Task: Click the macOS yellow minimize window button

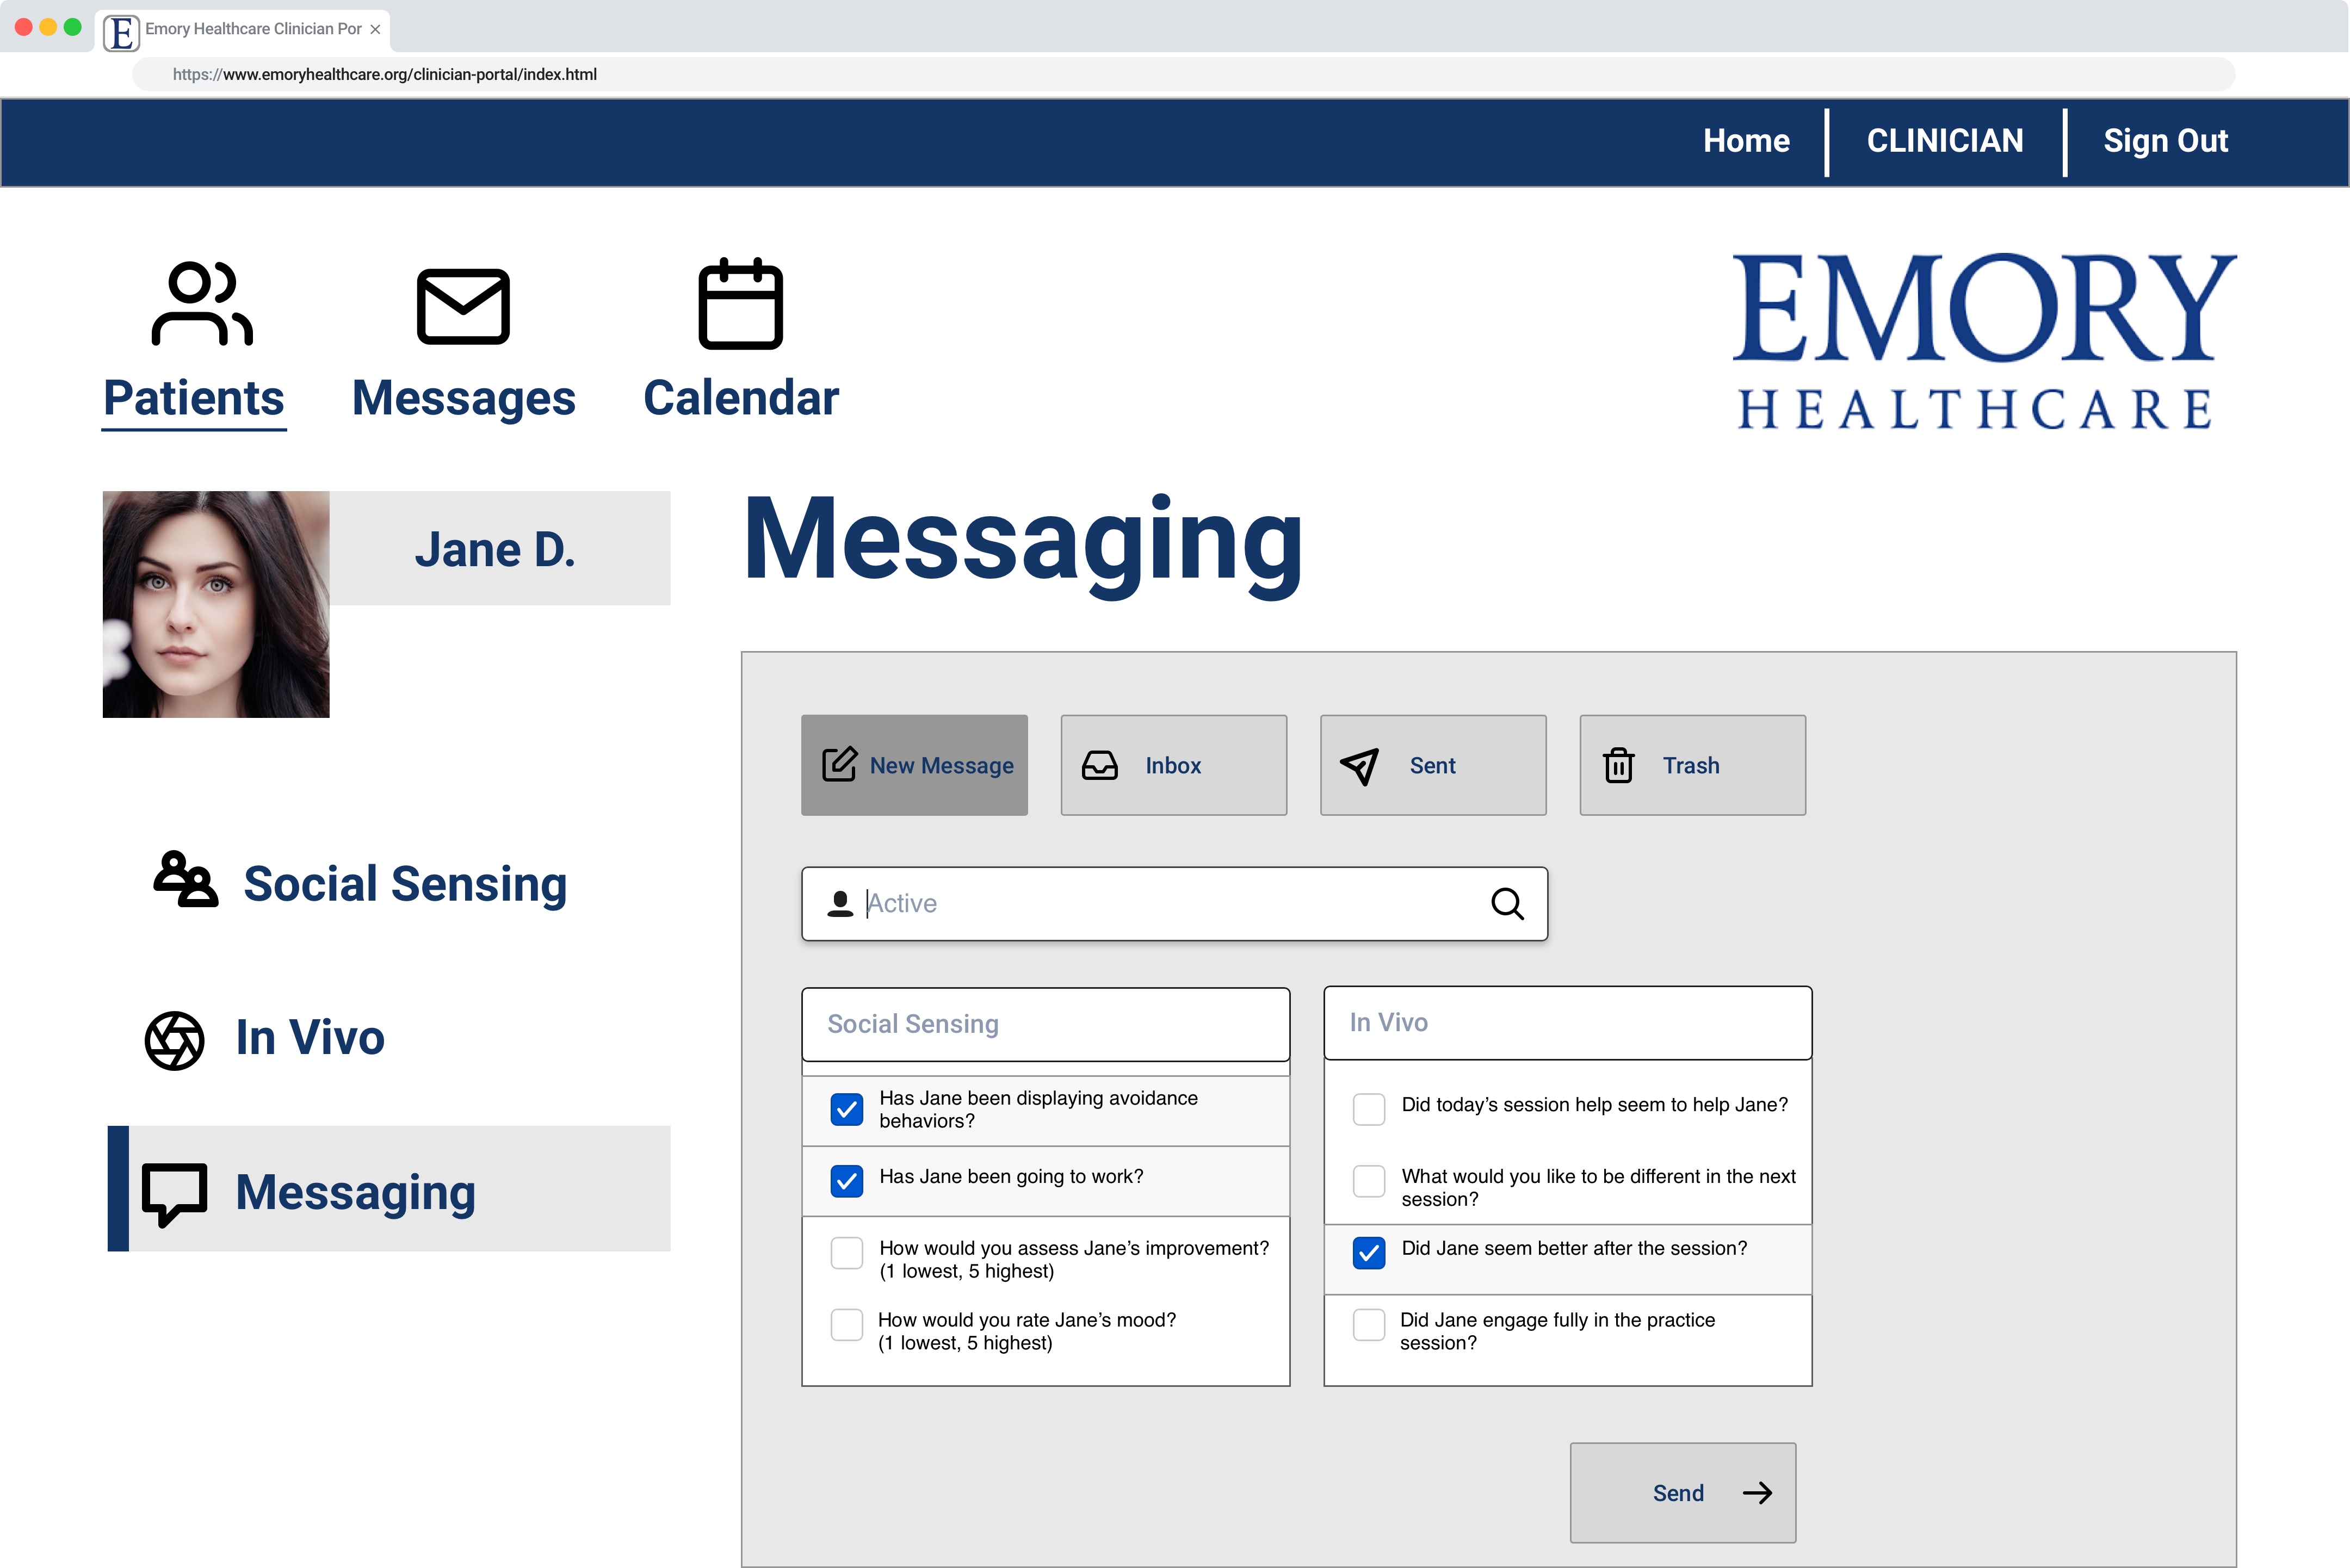Action: pyautogui.click(x=48, y=27)
